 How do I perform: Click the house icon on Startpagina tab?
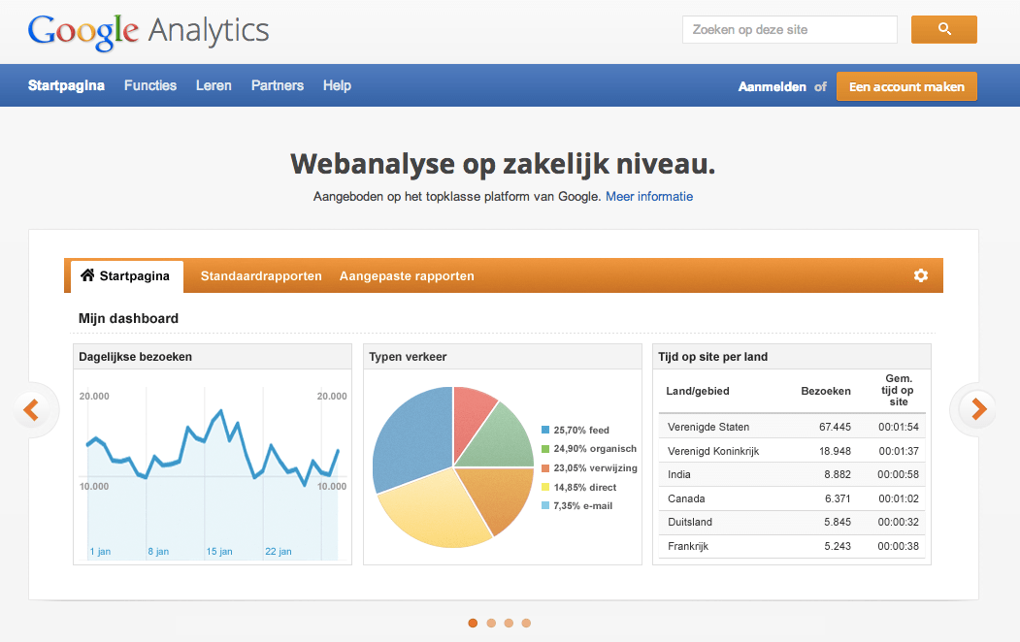tap(87, 275)
